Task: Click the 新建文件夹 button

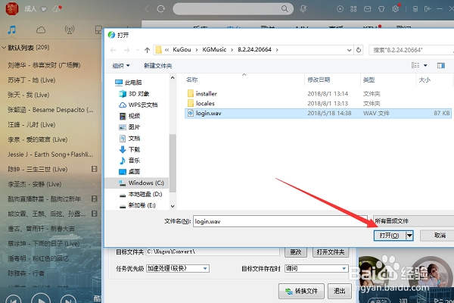Action: [x=158, y=66]
